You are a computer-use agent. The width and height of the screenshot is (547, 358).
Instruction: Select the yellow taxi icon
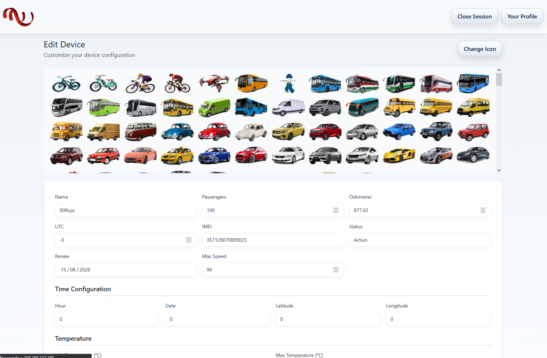[x=177, y=156]
